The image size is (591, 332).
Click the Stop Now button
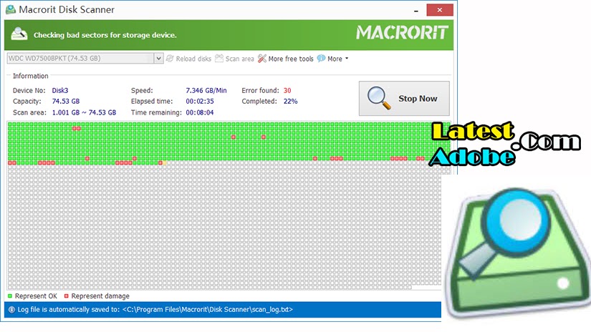click(404, 98)
